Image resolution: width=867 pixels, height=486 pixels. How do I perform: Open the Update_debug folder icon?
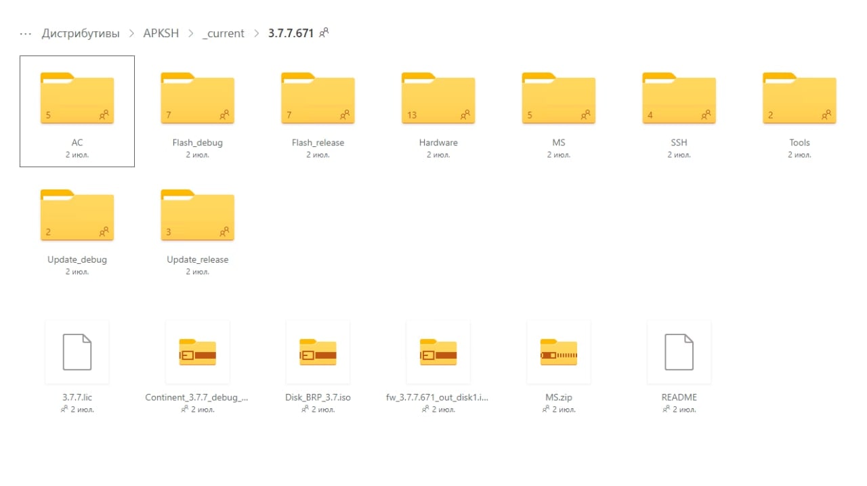tap(77, 215)
